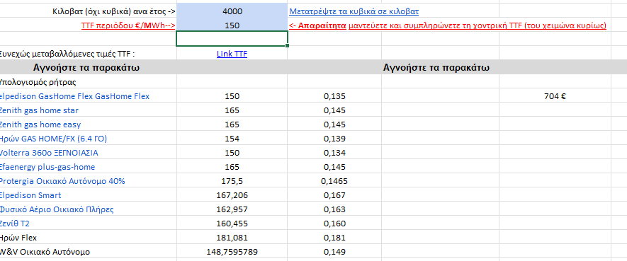Select value 0,167 in Elpedison Smart row
The image size is (627, 261).
(x=334, y=195)
